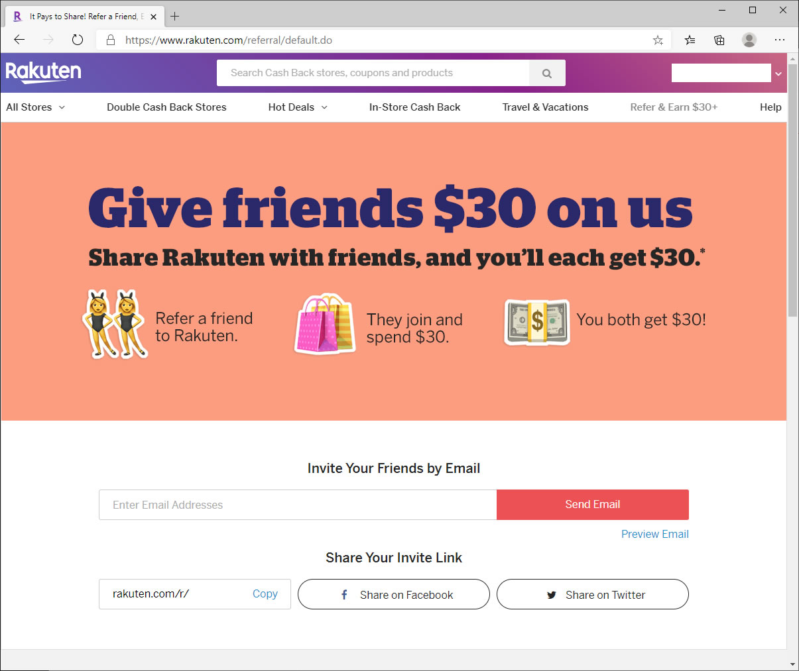The height and width of the screenshot is (671, 799).
Task: Open the browser favorites list icon
Action: [690, 40]
